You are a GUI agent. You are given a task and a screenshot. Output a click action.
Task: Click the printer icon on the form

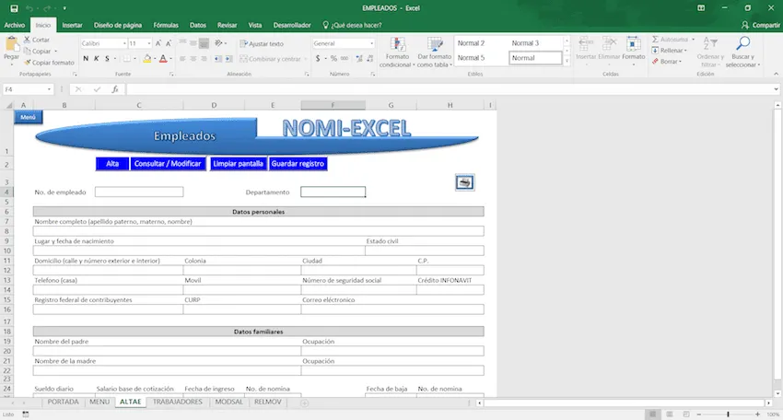coord(464,182)
